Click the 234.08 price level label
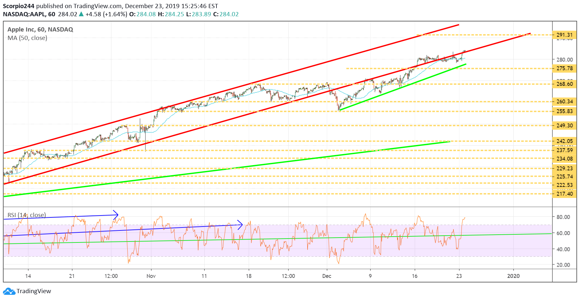This screenshot has width=580, height=300. point(564,159)
